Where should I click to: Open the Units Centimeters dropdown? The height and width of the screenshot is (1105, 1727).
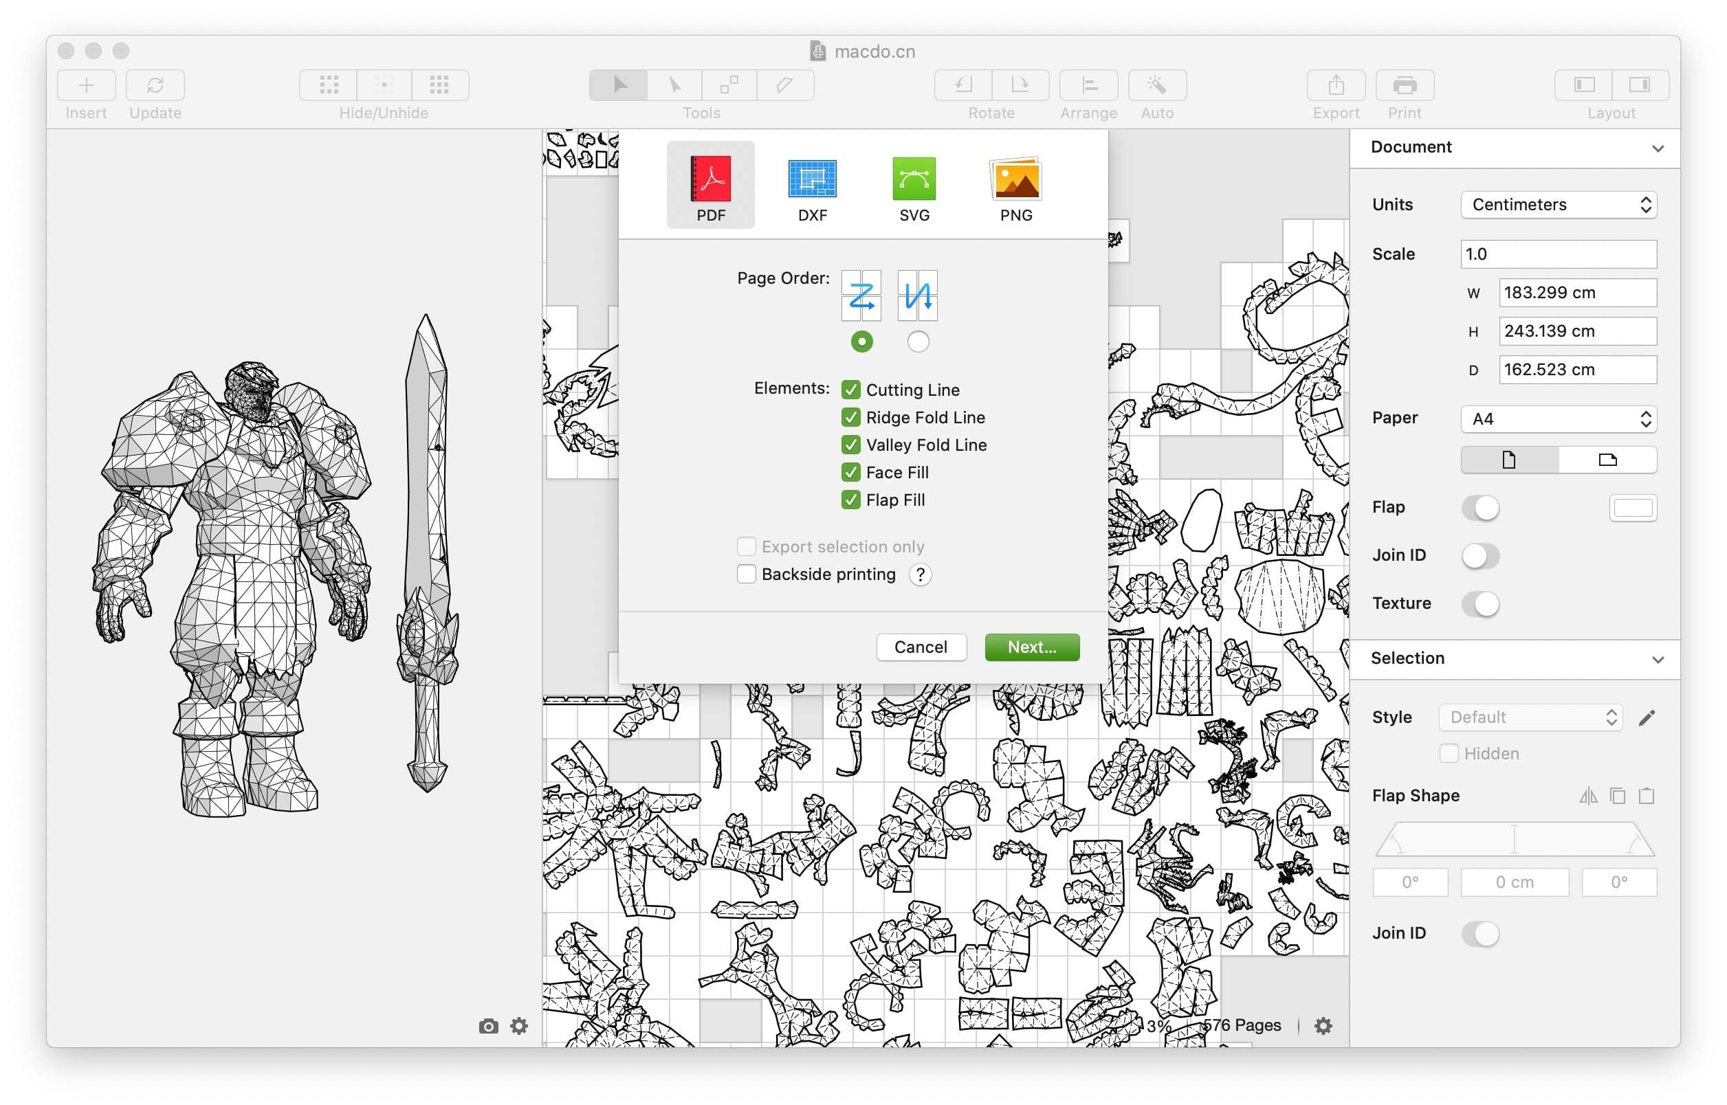point(1558,205)
